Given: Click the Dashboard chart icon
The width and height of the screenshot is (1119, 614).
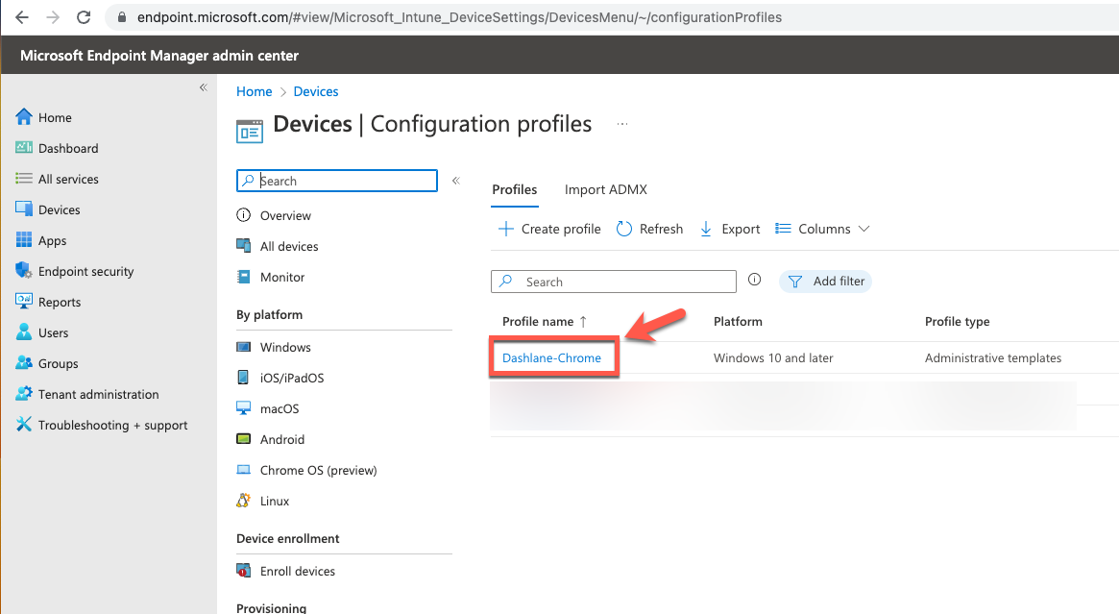Looking at the screenshot, I should (x=24, y=147).
